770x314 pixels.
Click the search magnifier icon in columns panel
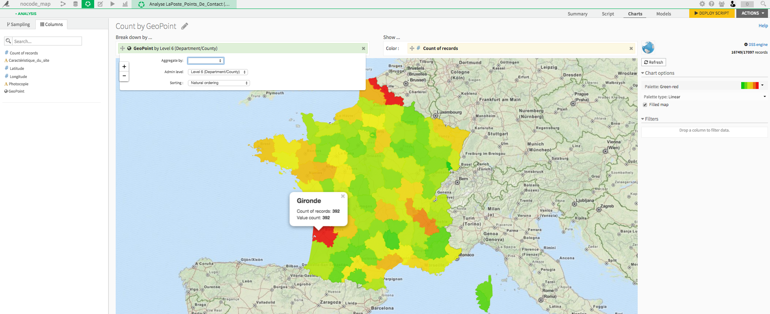[8, 41]
